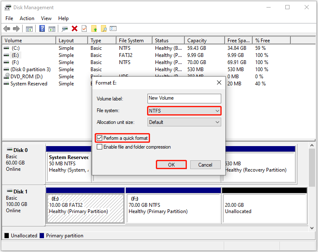Open the View menu
This screenshot has height=252, width=318.
tap(46, 18)
